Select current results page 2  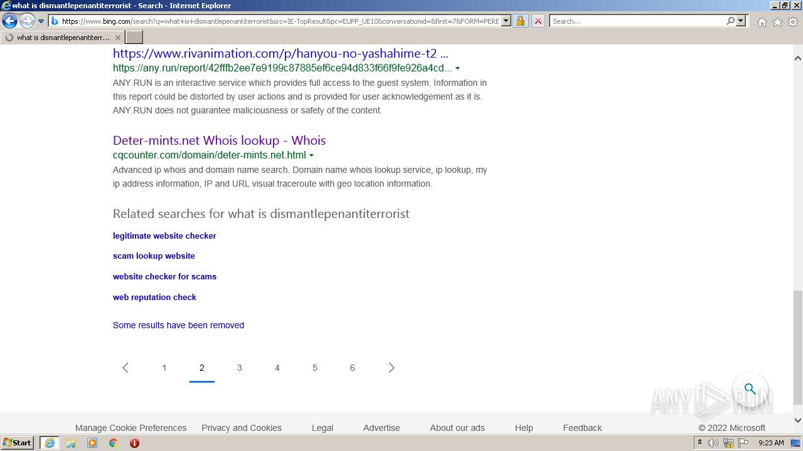(x=202, y=368)
